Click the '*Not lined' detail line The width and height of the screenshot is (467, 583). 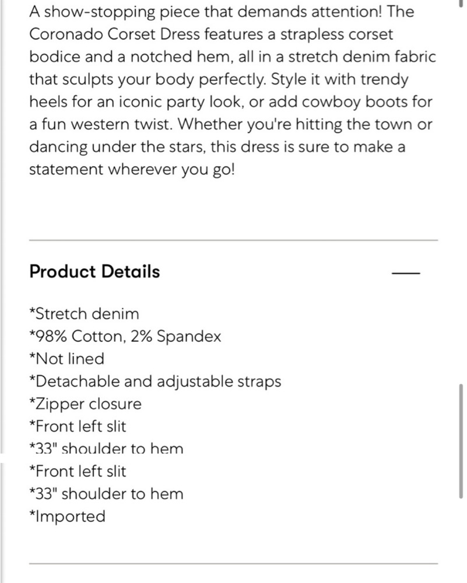point(66,359)
